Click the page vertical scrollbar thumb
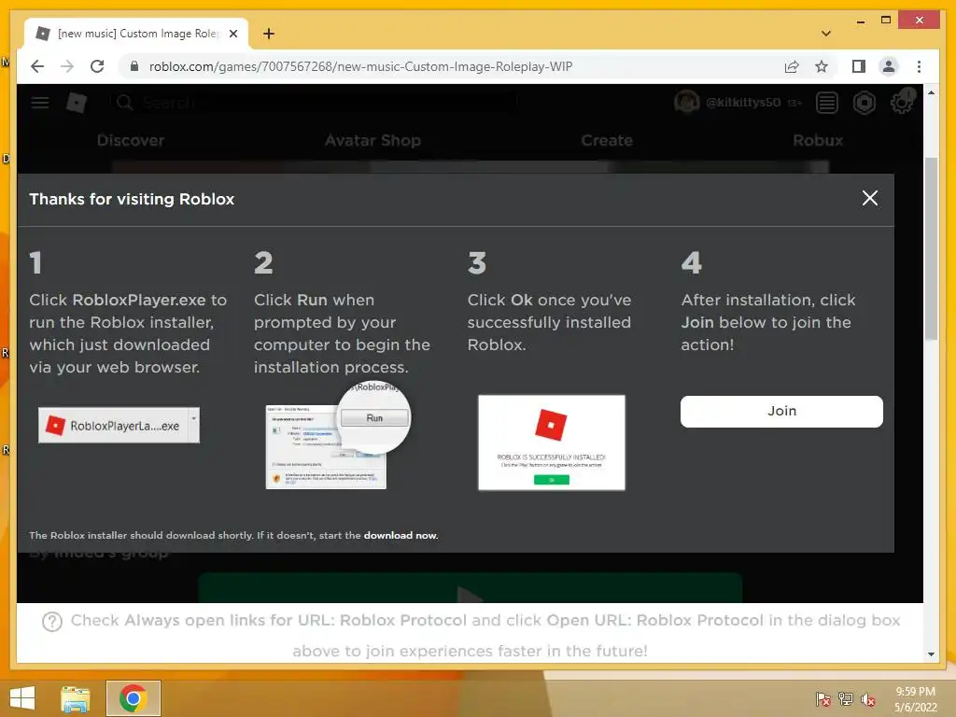Image resolution: width=956 pixels, height=717 pixels. pyautogui.click(x=931, y=248)
